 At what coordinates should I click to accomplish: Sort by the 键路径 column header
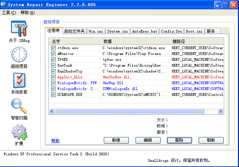point(197,41)
